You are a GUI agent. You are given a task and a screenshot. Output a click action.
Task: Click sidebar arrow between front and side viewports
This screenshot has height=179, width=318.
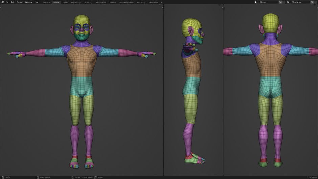click(163, 8)
